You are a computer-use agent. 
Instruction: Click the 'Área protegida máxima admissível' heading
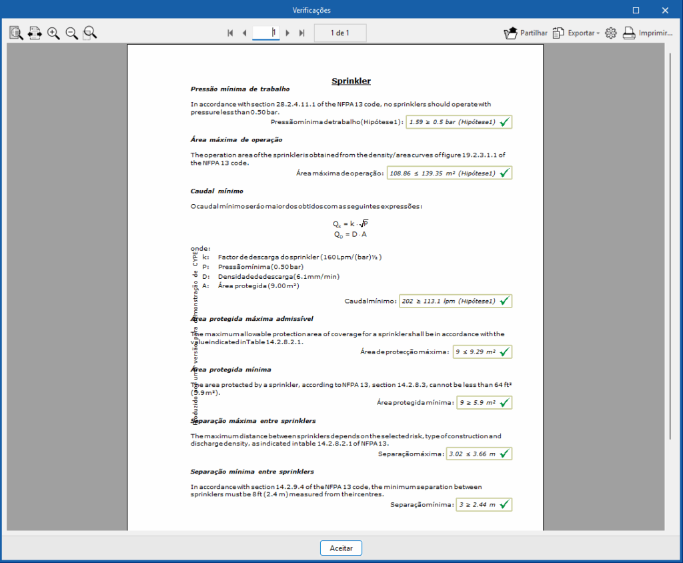click(251, 319)
